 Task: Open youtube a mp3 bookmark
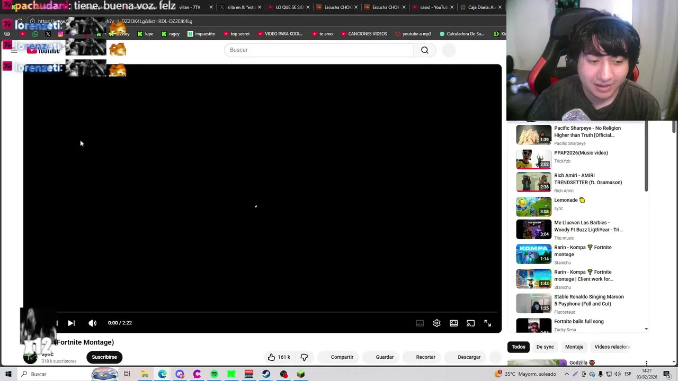413,34
